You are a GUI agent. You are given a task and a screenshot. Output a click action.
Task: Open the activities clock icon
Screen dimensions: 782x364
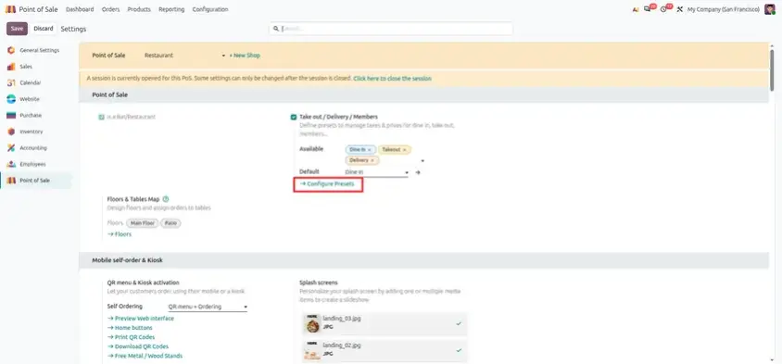663,9
